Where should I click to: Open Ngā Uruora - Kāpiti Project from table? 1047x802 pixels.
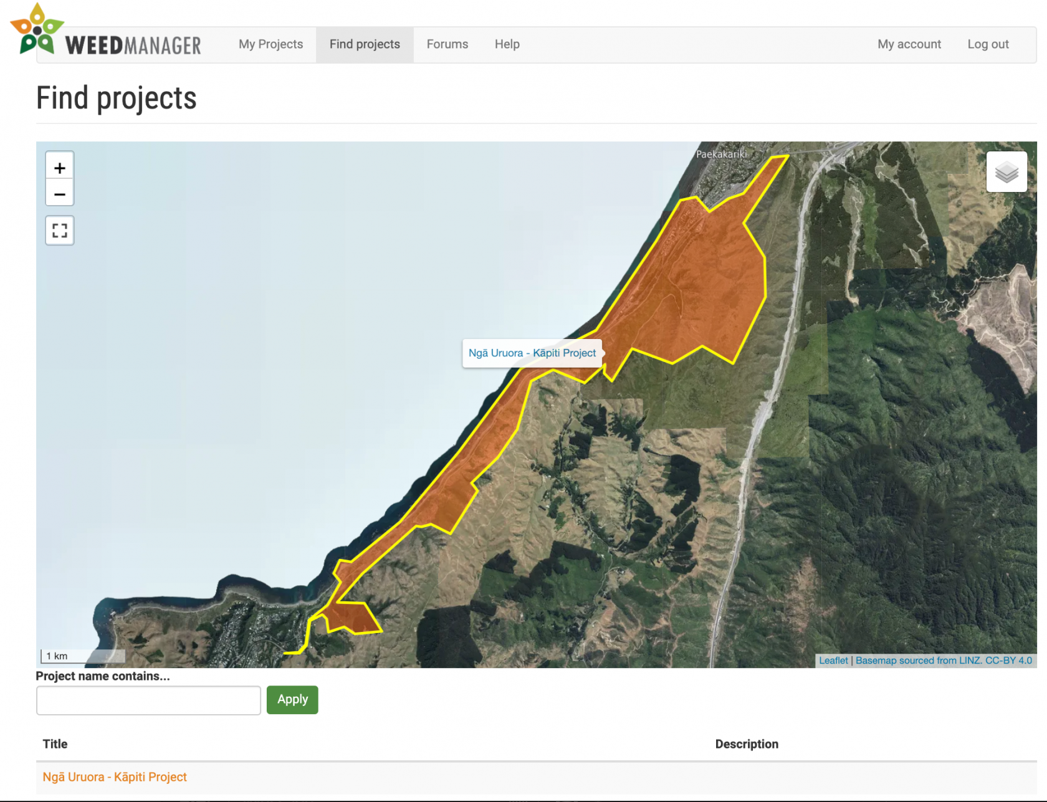pos(115,777)
